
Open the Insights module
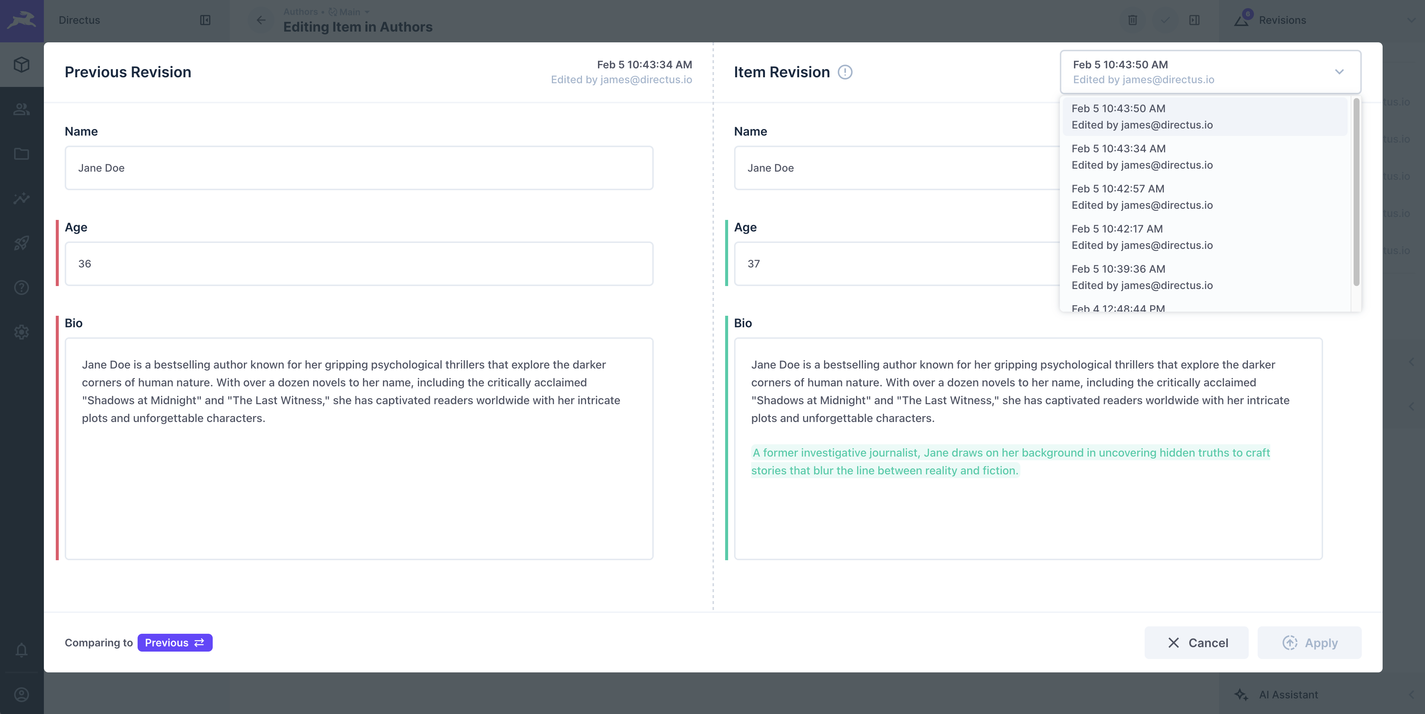click(x=21, y=198)
